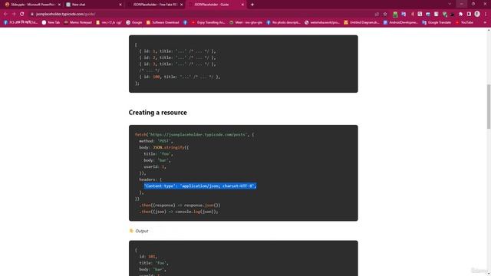Click the highlighted Content-type header line
The height and width of the screenshot is (276, 491).
[200, 186]
